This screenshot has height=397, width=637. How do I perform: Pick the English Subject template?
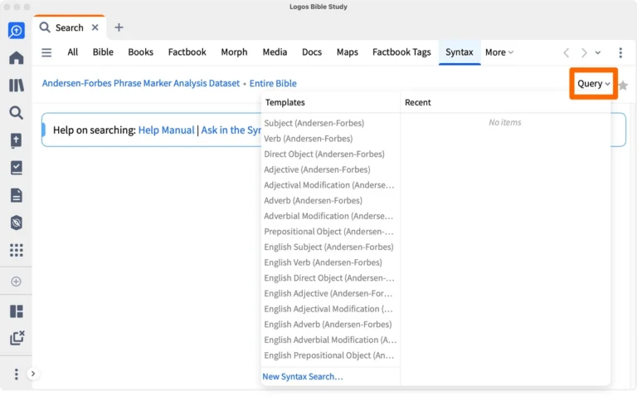click(x=328, y=247)
